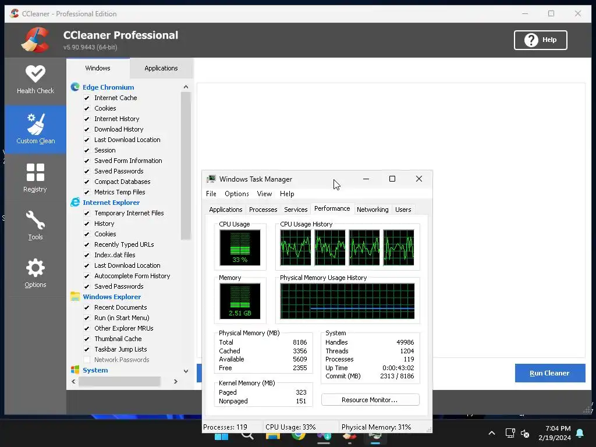Image resolution: width=596 pixels, height=447 pixels.
Task: Select Custom Clean in the sidebar
Action: [x=36, y=129]
